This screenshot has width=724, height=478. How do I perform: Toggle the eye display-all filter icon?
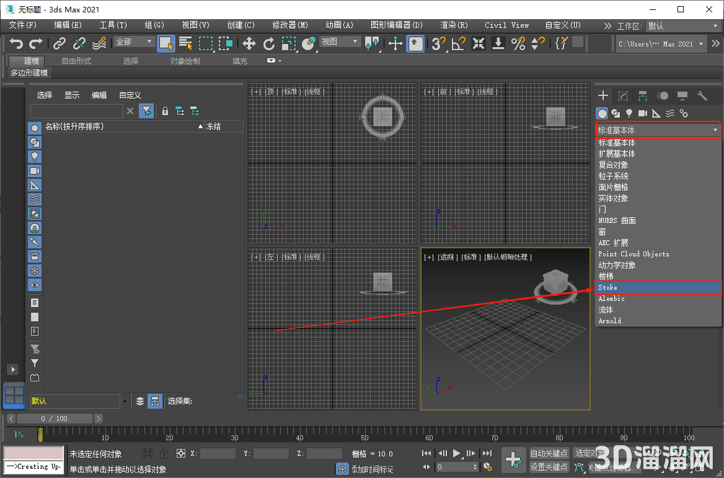click(35, 285)
